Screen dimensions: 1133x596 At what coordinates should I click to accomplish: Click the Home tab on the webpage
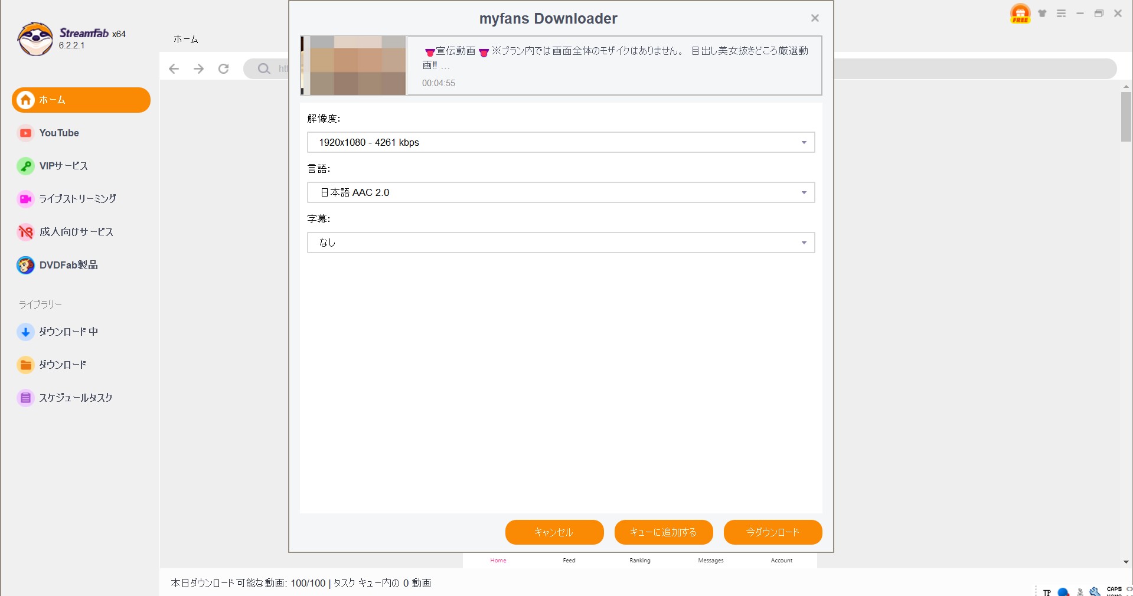pyautogui.click(x=498, y=561)
